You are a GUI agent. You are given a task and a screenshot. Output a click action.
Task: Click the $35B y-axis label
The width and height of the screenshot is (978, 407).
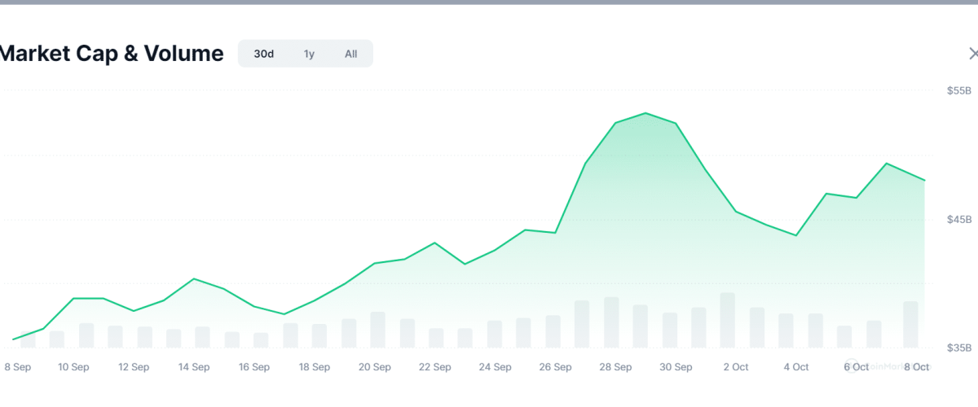click(x=958, y=348)
